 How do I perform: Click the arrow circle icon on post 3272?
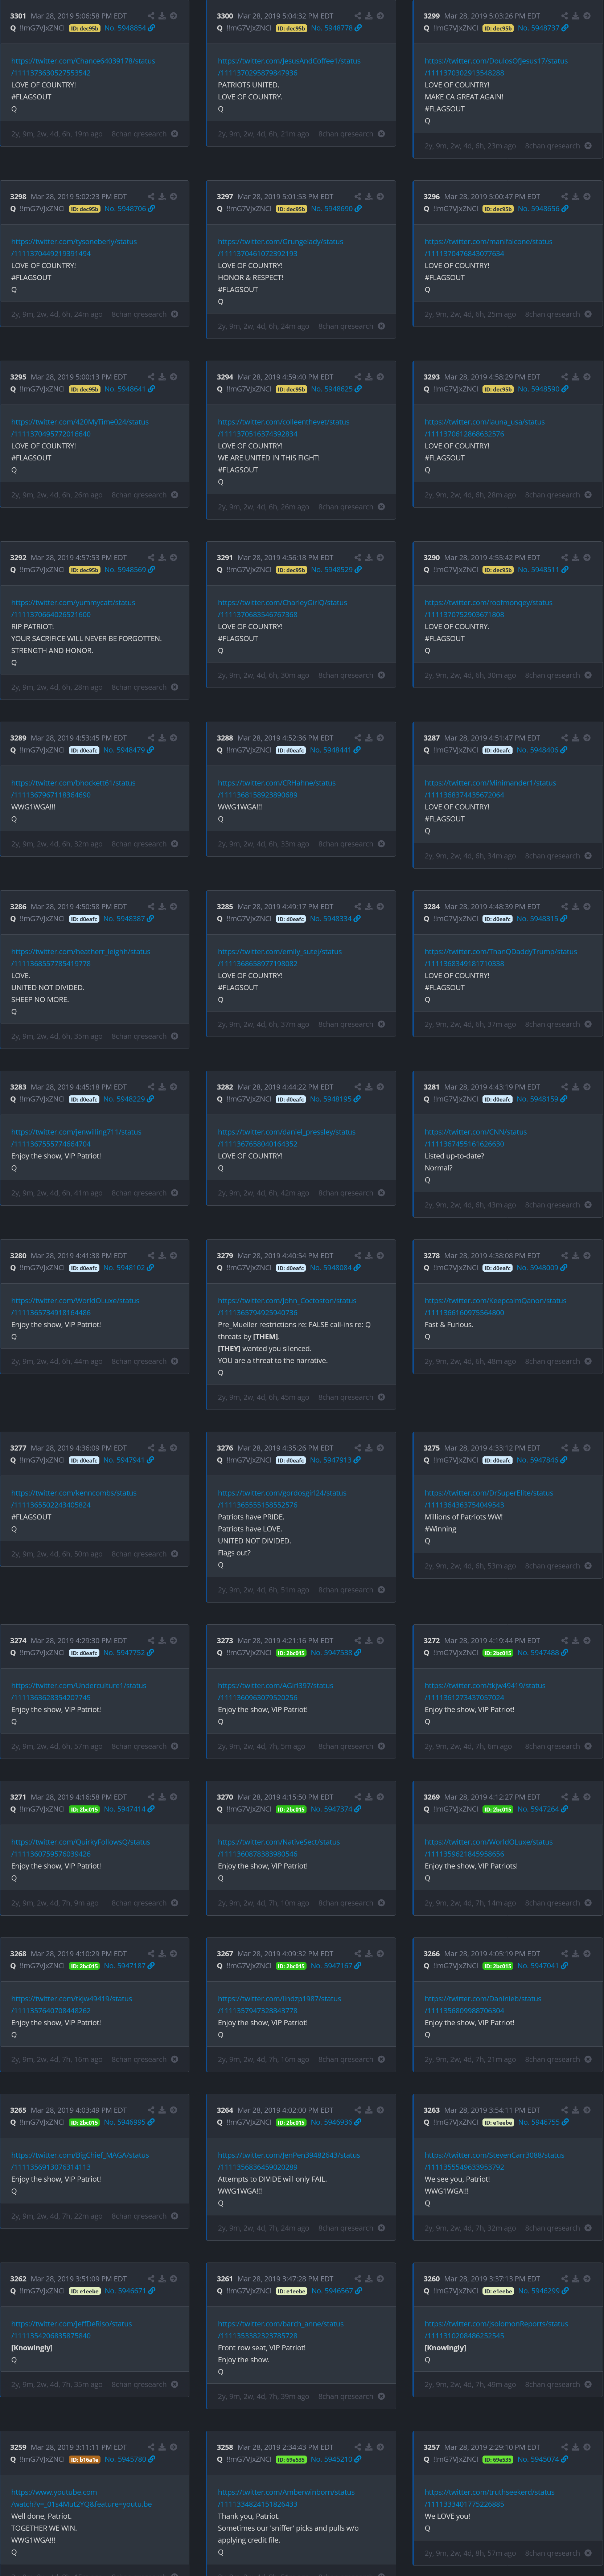pos(587,1641)
